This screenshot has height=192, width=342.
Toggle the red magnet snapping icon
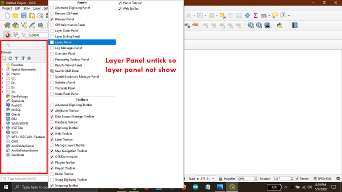pyautogui.click(x=8, y=35)
